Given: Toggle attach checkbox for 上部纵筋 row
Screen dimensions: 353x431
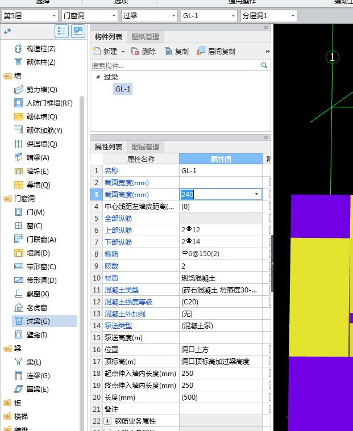Looking at the screenshot, I should tap(270, 230).
